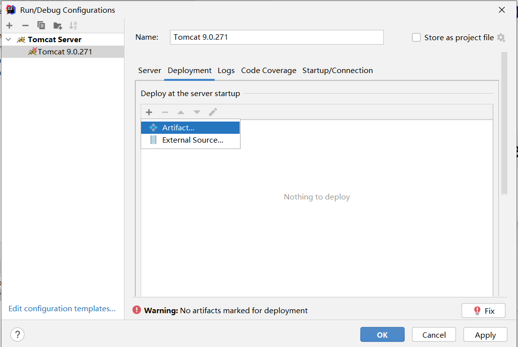Click the Artifact diamond icon
518x347 pixels.
(153, 127)
